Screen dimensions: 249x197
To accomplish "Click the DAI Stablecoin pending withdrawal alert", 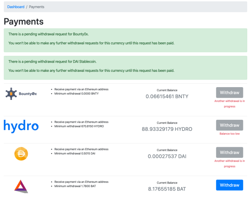I will coord(126,68).
